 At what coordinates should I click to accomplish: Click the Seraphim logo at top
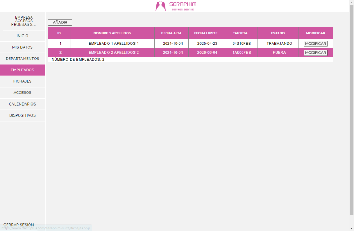coord(176,6)
